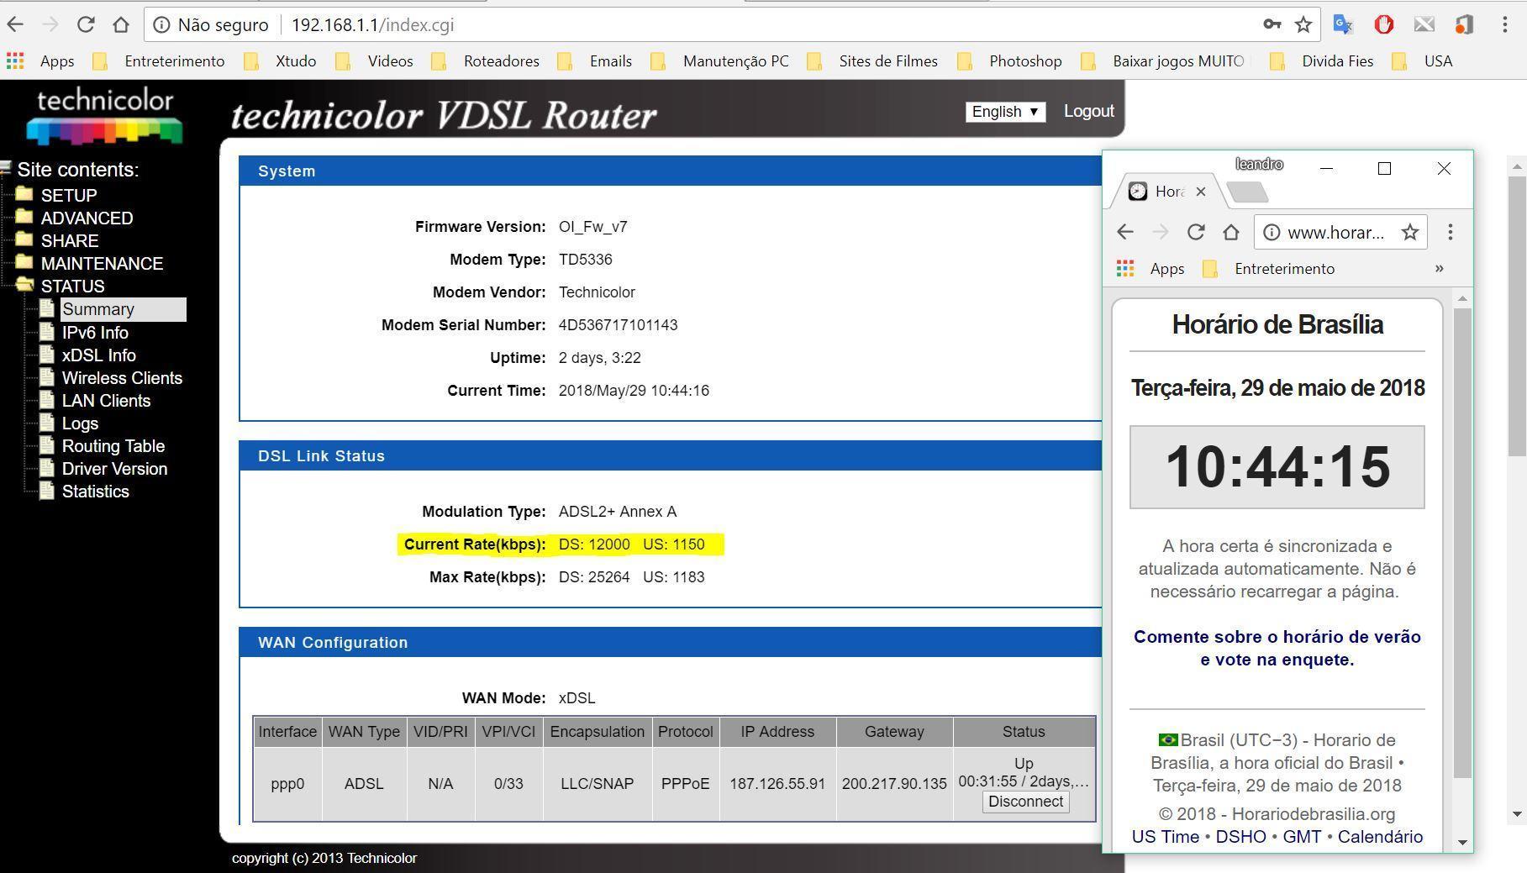Open the main browser three-dot menu
The height and width of the screenshot is (873, 1527).
(x=1504, y=24)
